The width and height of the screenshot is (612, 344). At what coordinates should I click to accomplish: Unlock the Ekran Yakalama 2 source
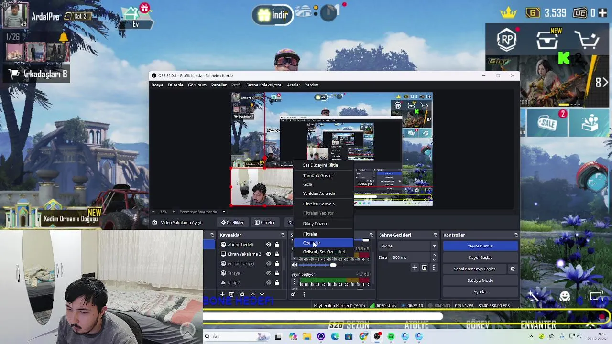277,254
